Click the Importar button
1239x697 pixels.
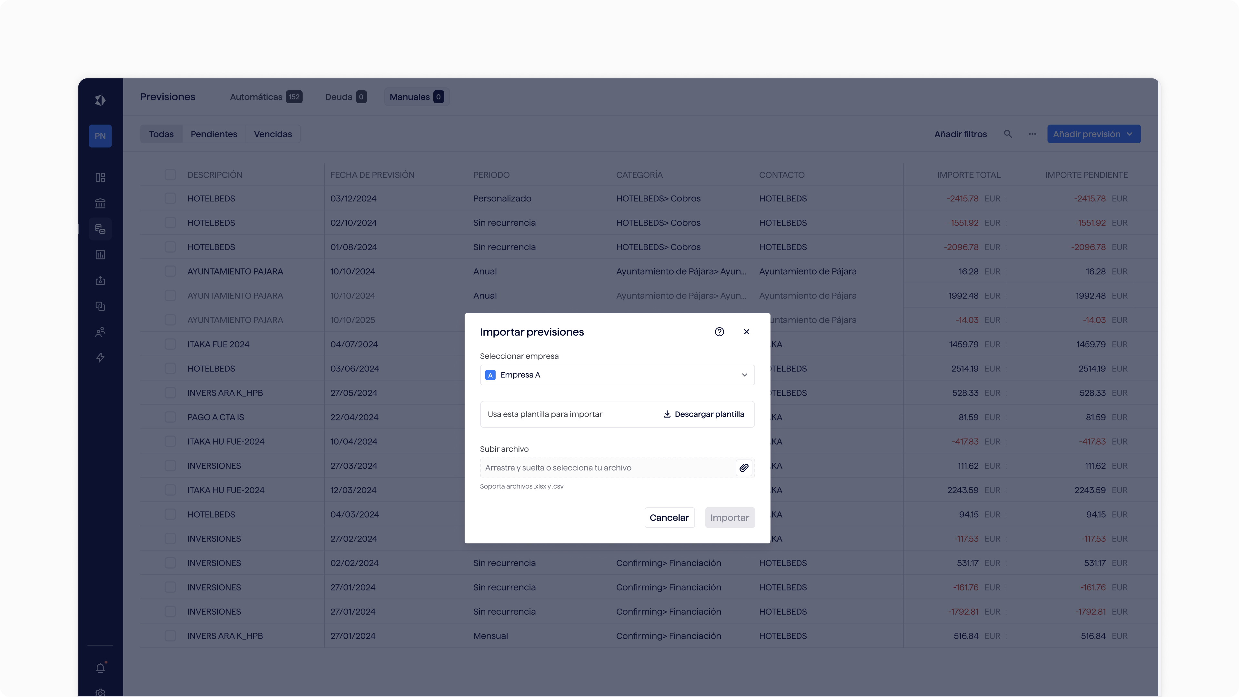point(730,518)
